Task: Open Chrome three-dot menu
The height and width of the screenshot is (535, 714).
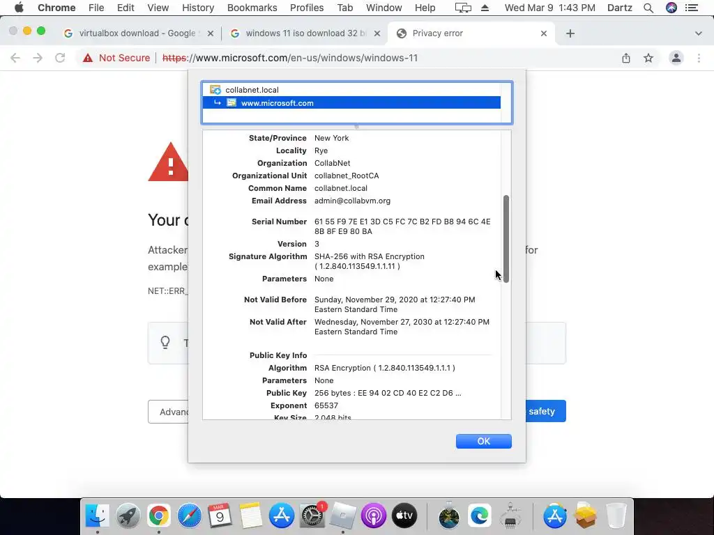Action: point(699,58)
